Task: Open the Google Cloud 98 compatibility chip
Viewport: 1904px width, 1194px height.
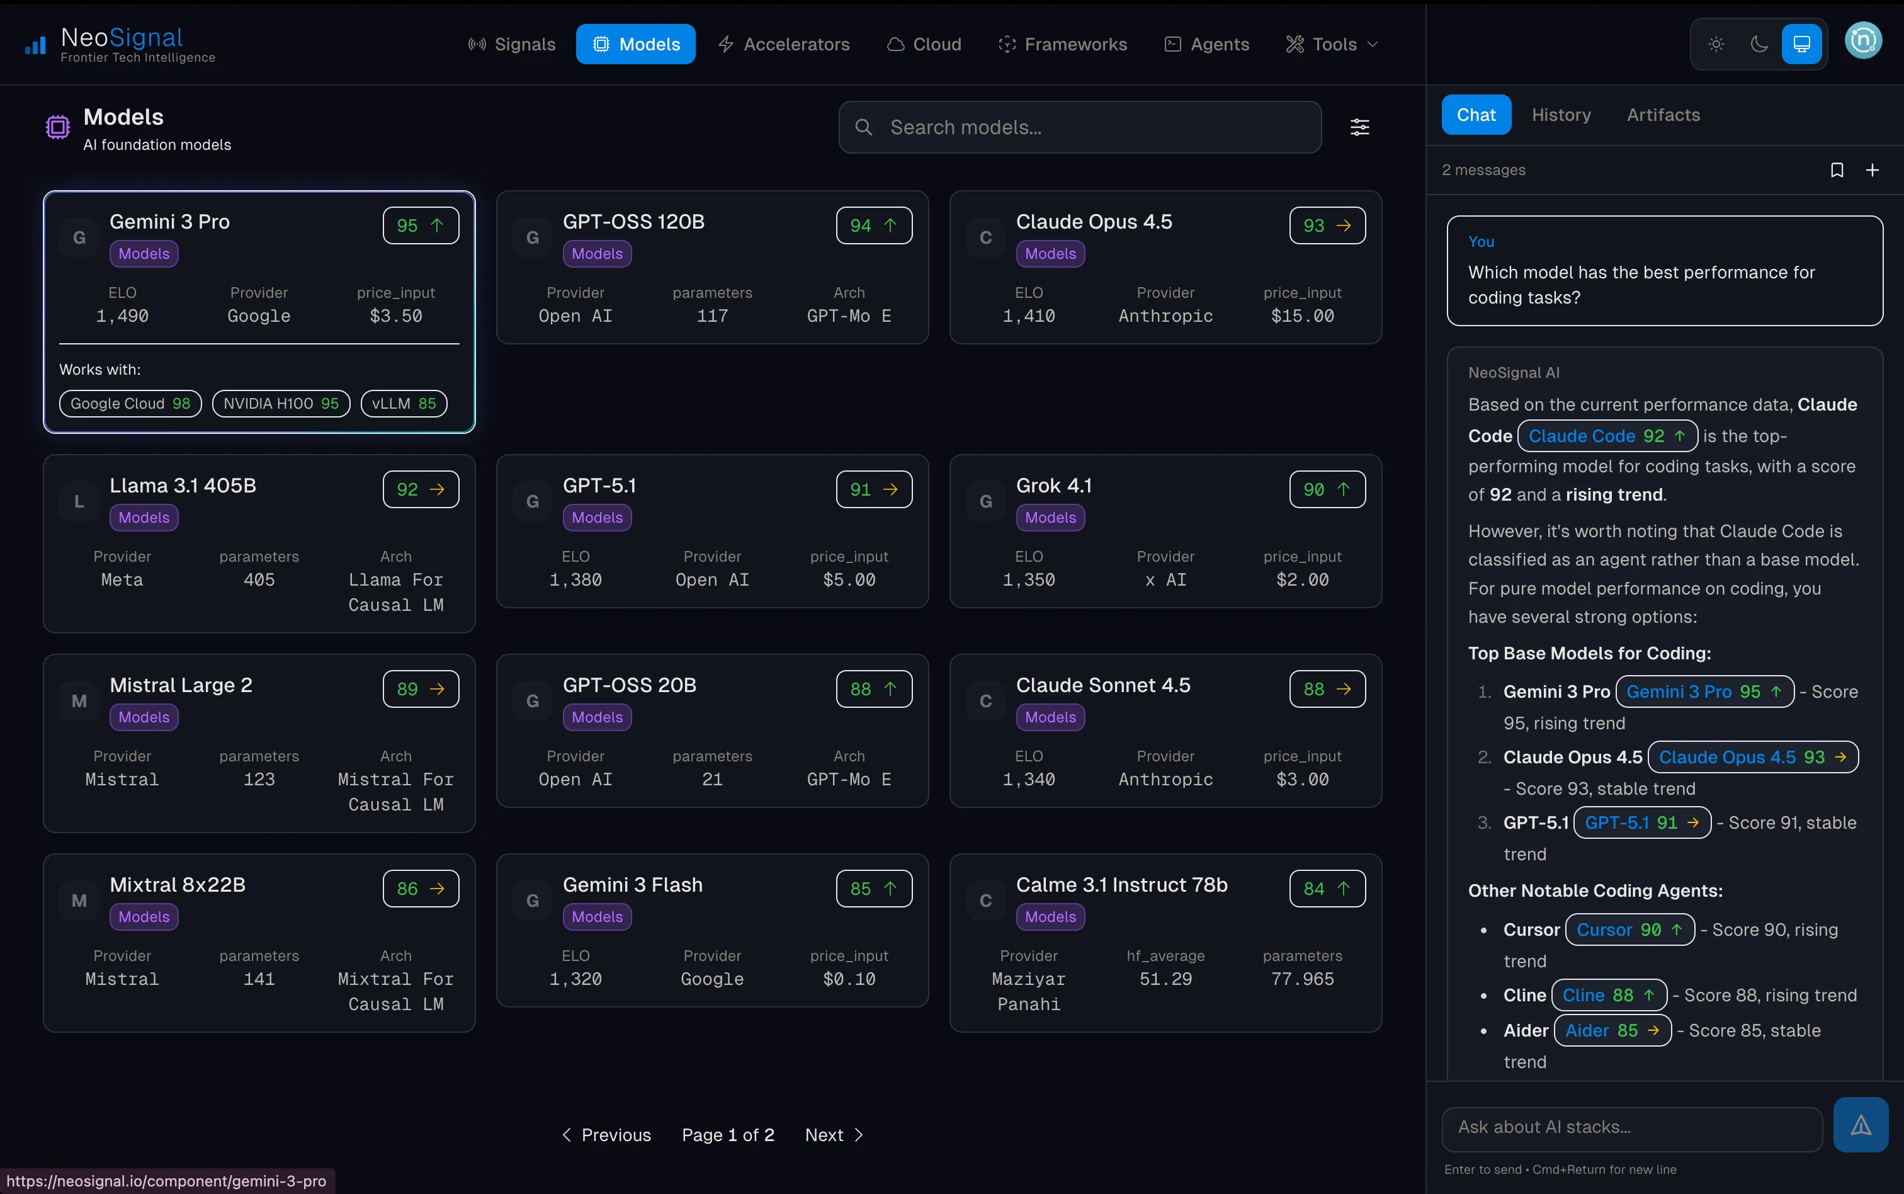Action: pos(130,404)
